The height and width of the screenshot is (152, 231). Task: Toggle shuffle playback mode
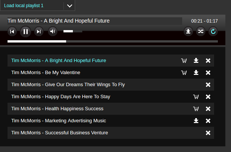tap(201, 32)
